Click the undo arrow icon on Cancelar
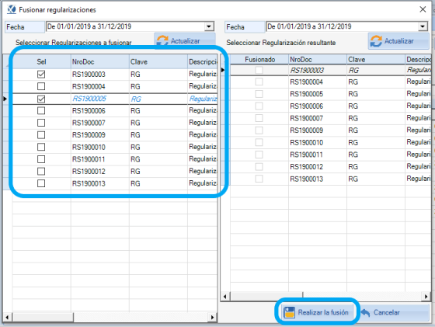This screenshot has height=327, width=435. point(366,313)
